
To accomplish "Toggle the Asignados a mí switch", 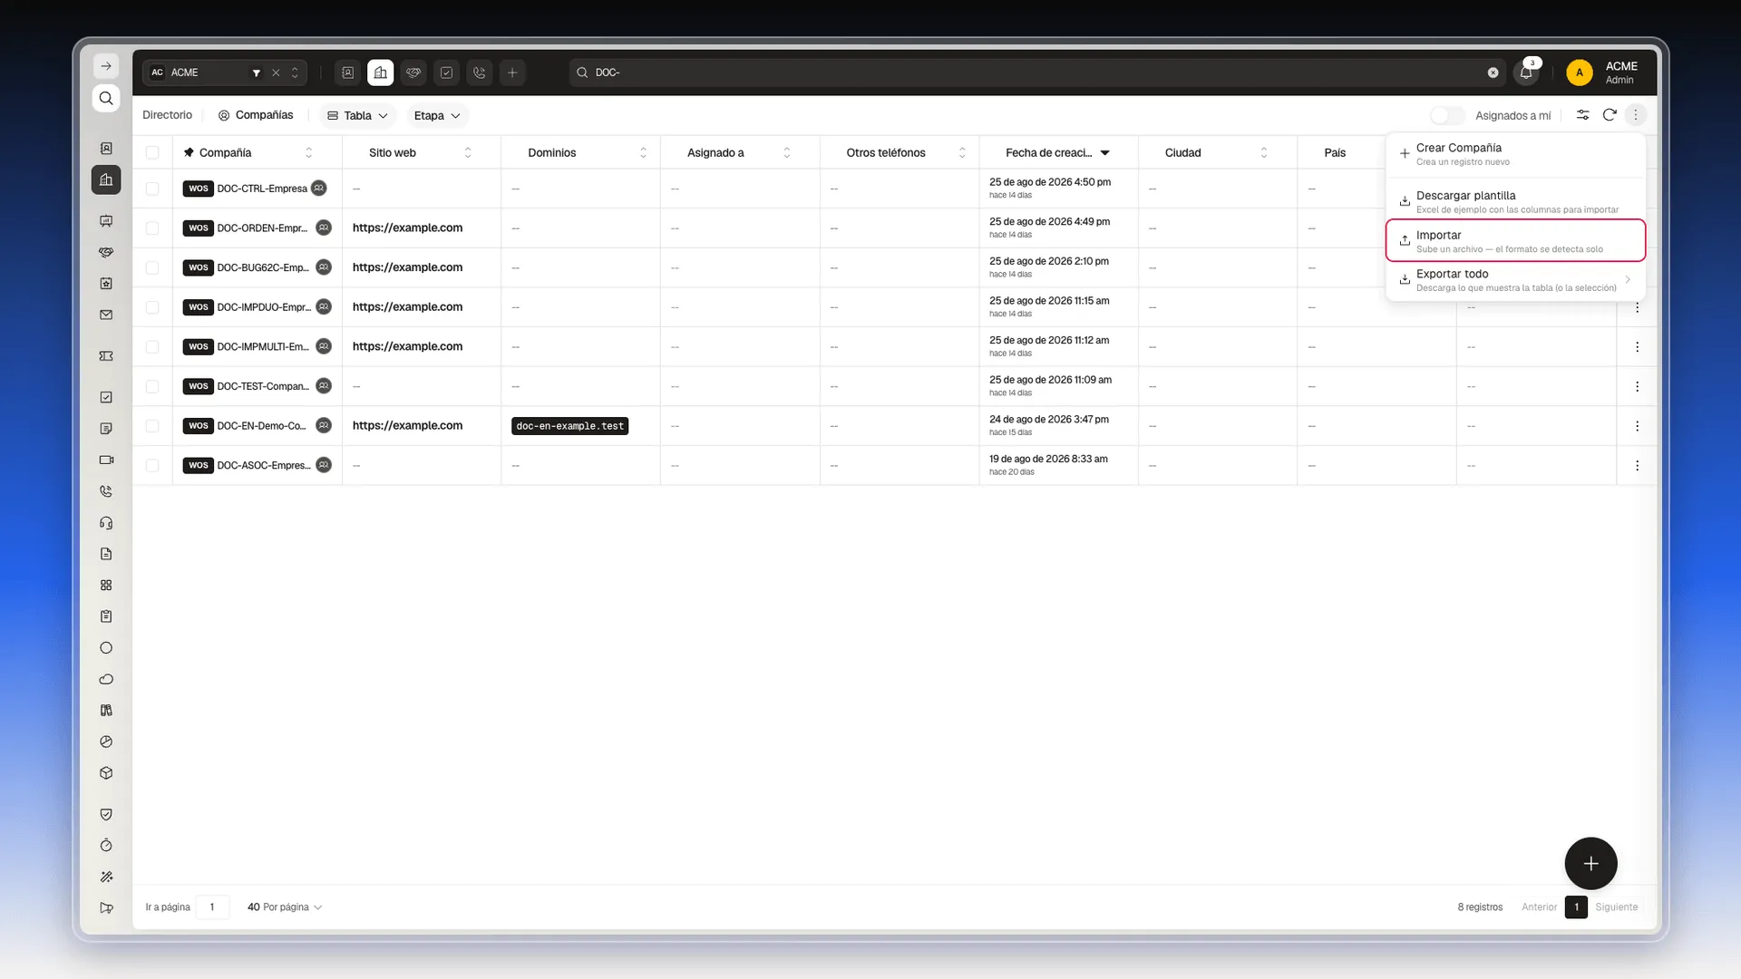I will [1447, 115].
